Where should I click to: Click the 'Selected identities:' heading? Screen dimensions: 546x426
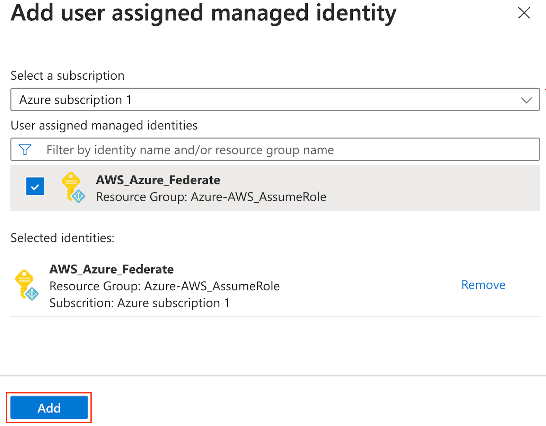coord(62,238)
